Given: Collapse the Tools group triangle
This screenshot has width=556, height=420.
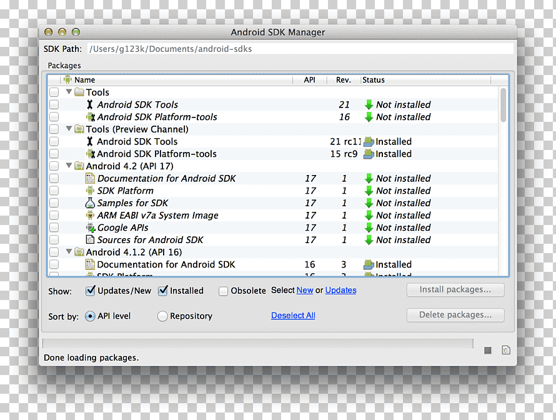Looking at the screenshot, I should click(69, 92).
